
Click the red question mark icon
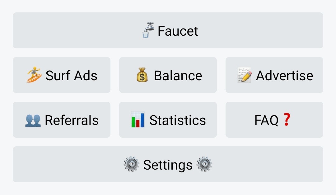pyautogui.click(x=287, y=119)
